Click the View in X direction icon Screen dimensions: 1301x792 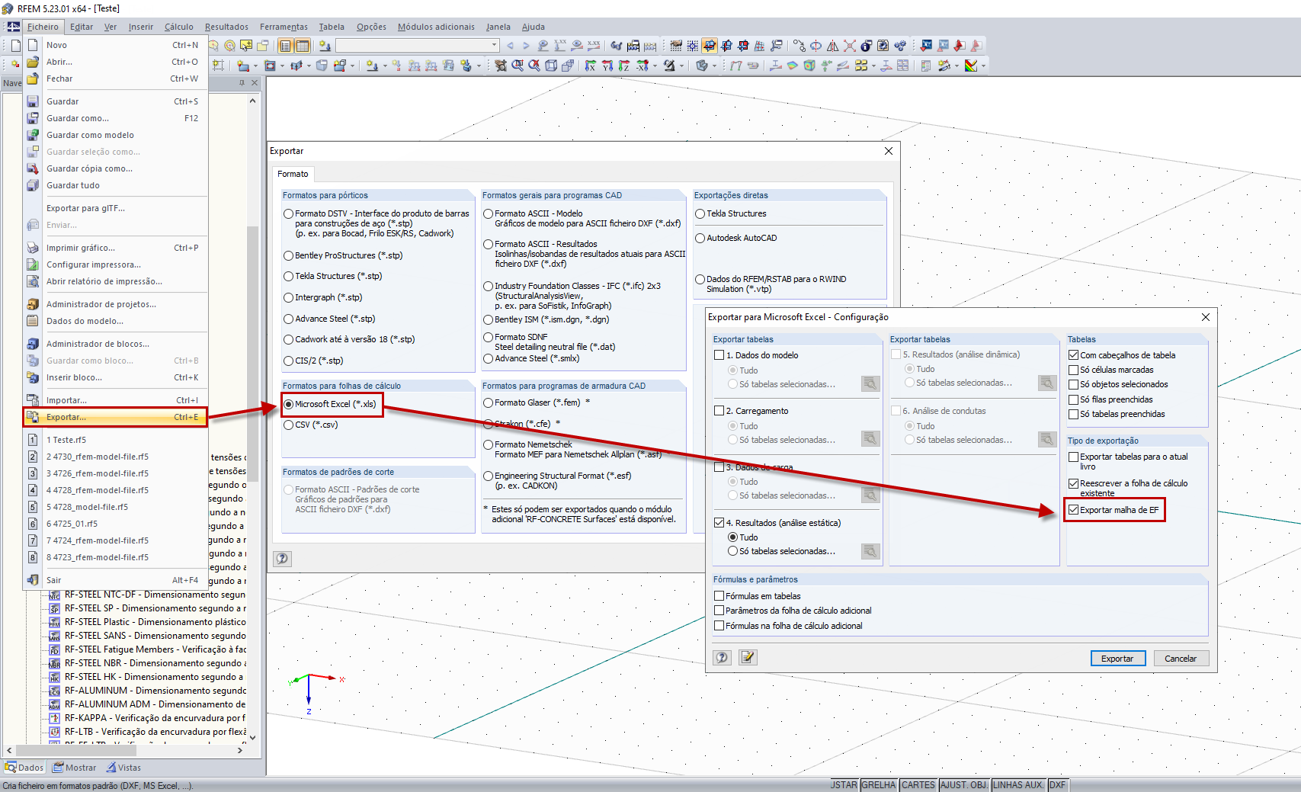(591, 65)
